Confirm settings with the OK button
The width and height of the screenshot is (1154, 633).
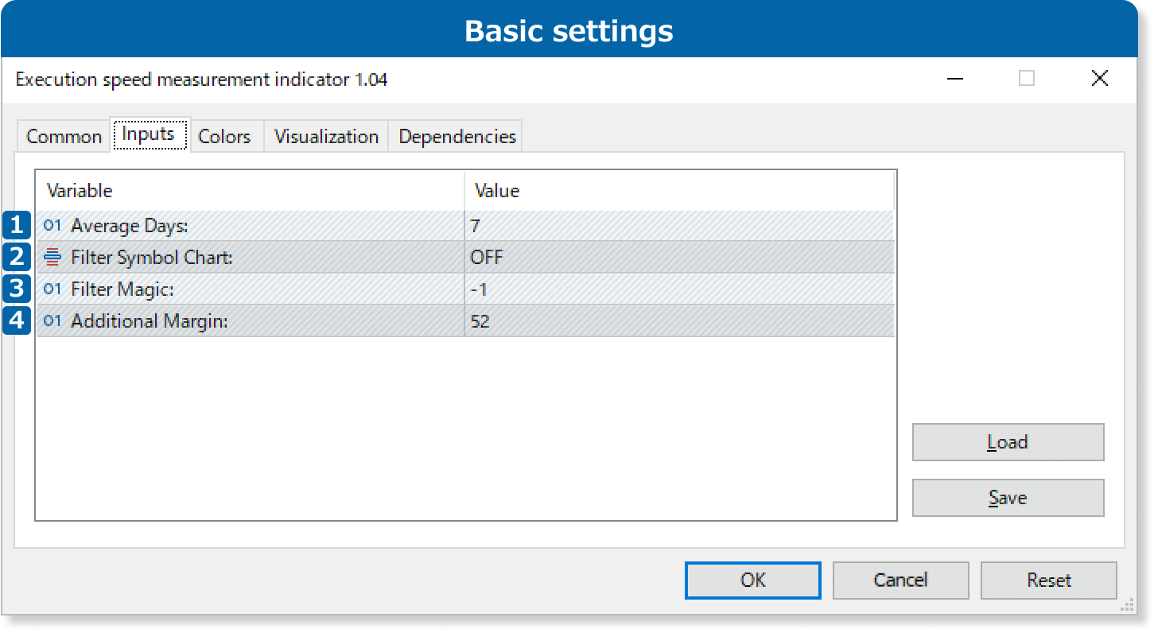pyautogui.click(x=752, y=581)
